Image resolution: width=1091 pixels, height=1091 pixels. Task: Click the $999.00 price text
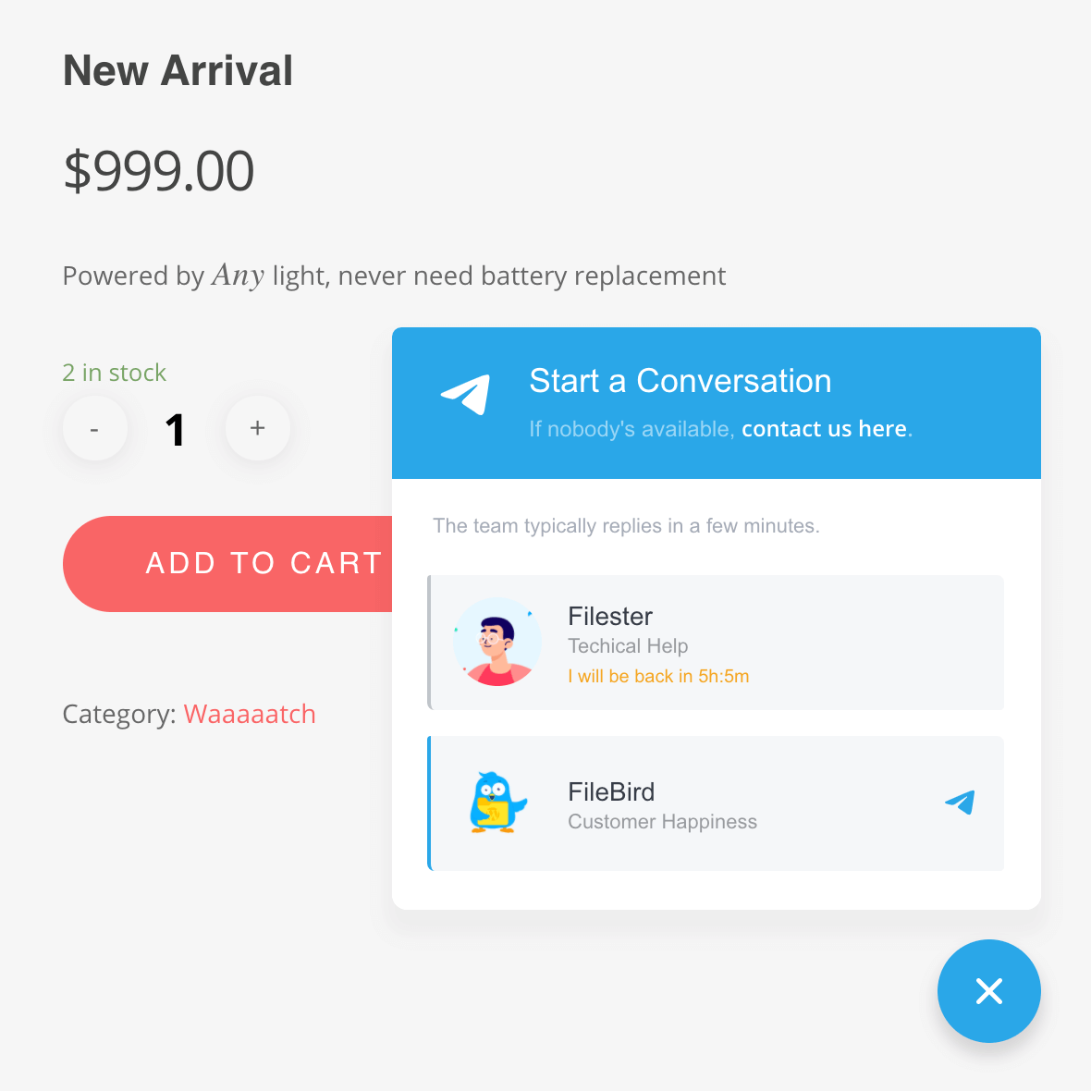point(159,170)
